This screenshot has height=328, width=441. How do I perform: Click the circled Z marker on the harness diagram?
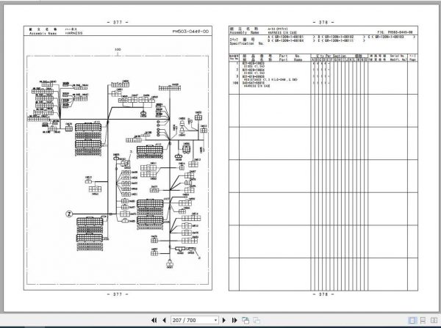point(69,214)
